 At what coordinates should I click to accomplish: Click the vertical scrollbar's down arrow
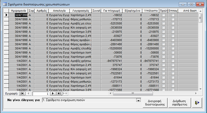tap(200, 89)
